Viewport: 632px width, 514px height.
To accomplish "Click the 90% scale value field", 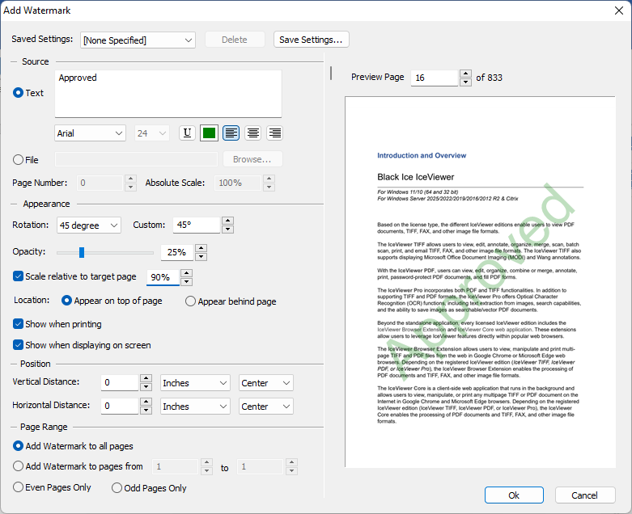I will (x=163, y=277).
